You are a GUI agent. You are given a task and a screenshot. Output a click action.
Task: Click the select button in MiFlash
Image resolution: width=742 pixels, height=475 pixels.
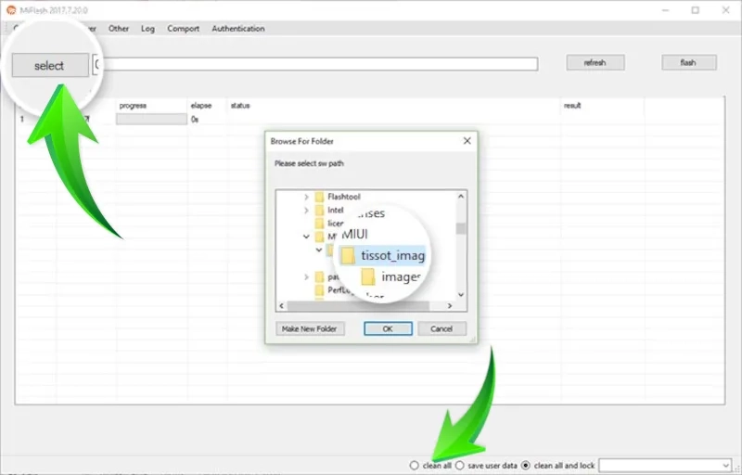(50, 65)
